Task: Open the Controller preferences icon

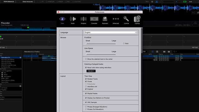Action: pyautogui.click(x=94, y=19)
